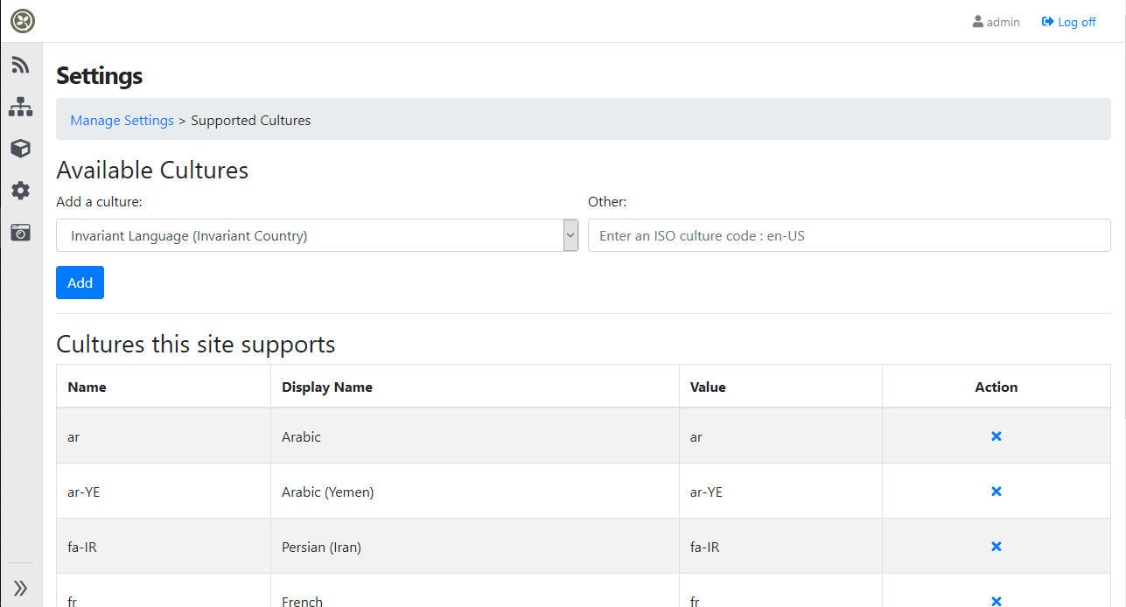Click the site logo at the top left

click(x=21, y=21)
